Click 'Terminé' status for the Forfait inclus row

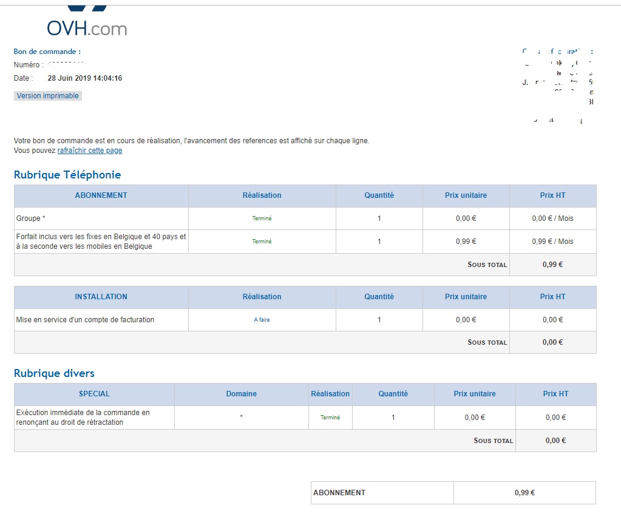click(262, 242)
